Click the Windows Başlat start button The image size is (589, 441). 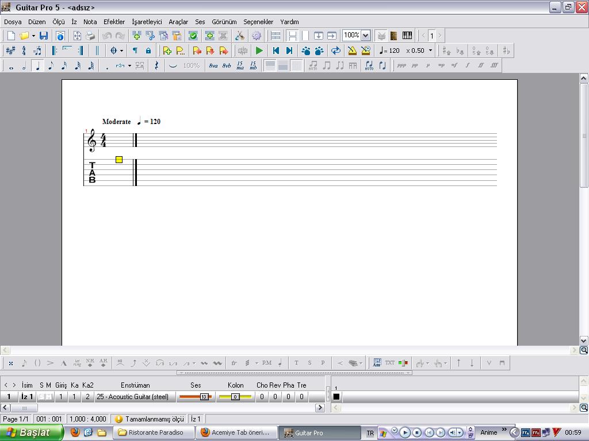32,432
